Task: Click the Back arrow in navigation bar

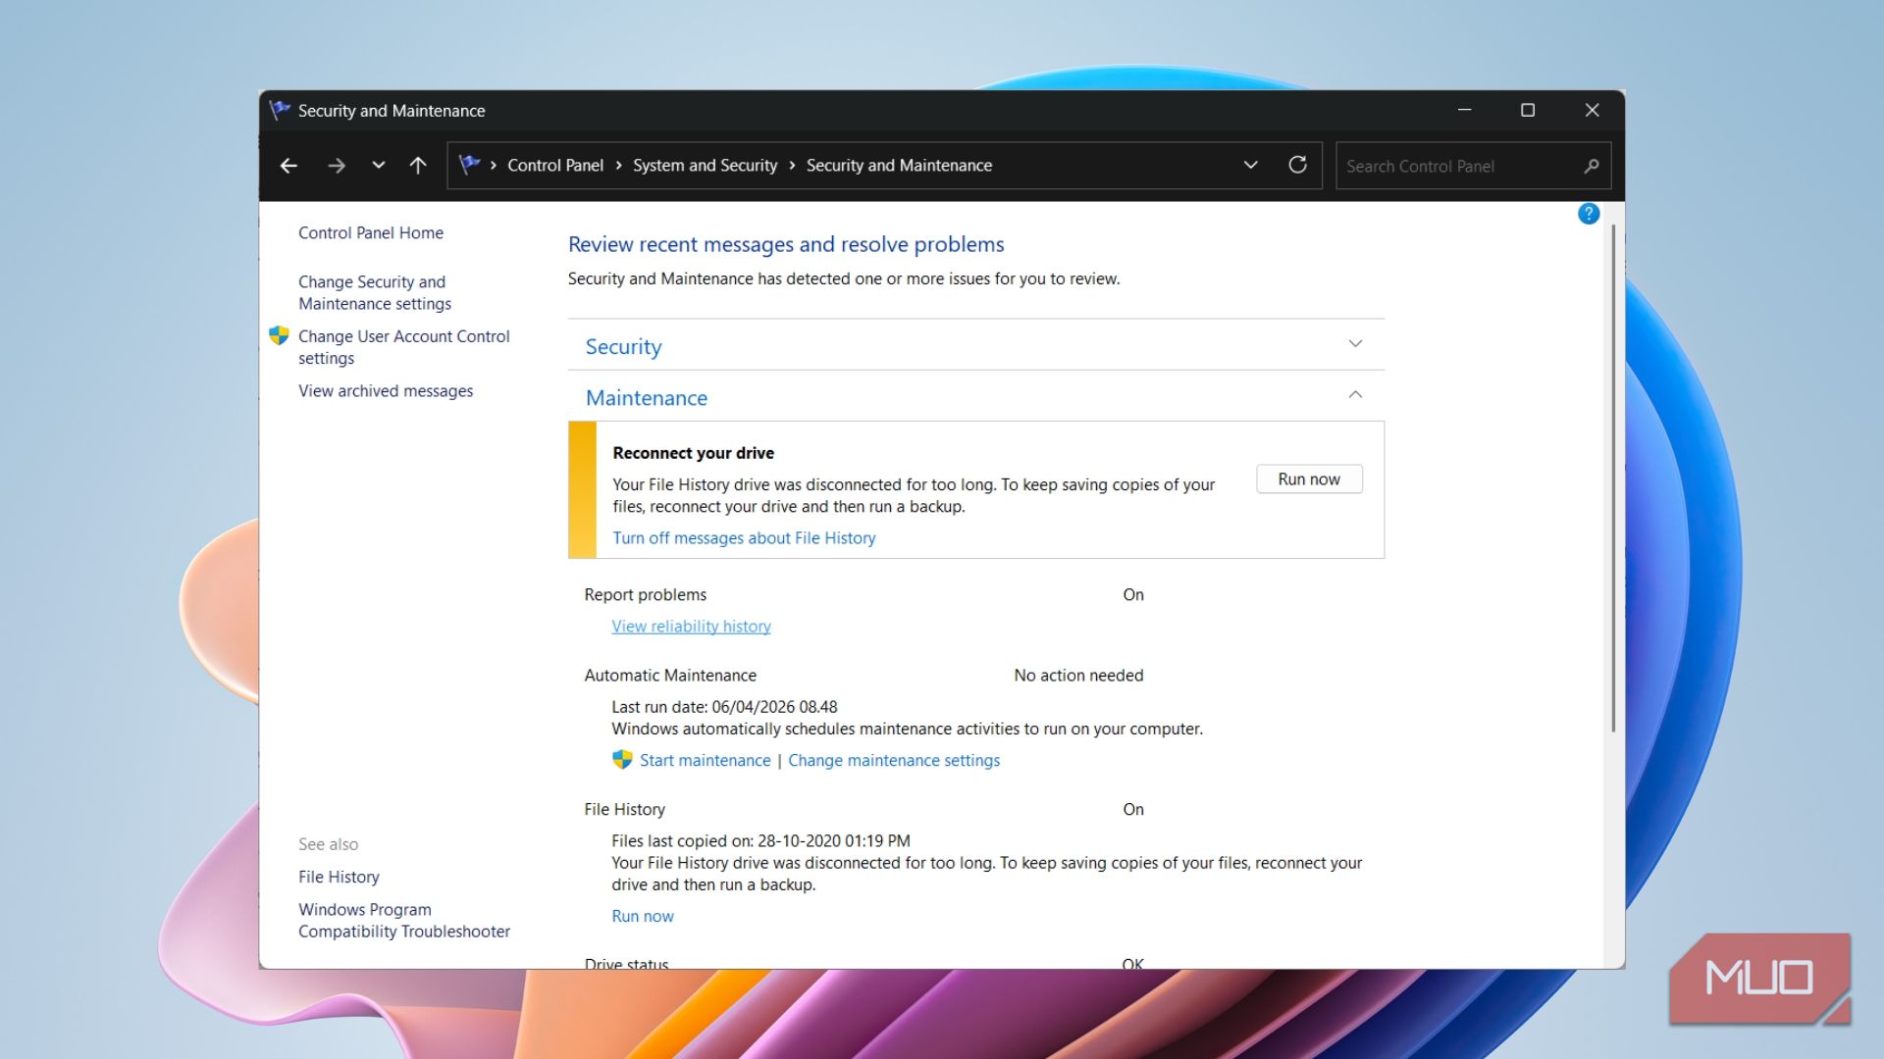Action: (x=288, y=166)
